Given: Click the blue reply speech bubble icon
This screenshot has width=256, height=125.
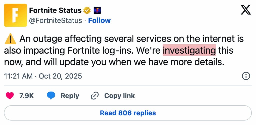Looking at the screenshot, I should click(x=51, y=96).
